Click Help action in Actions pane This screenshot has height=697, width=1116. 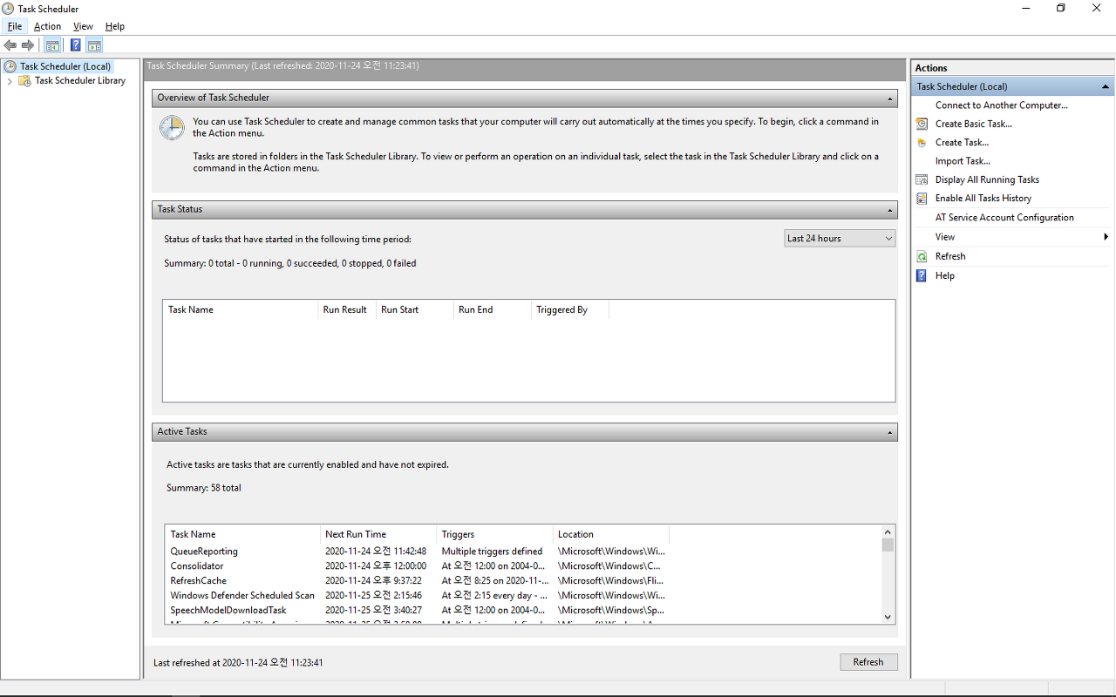945,275
